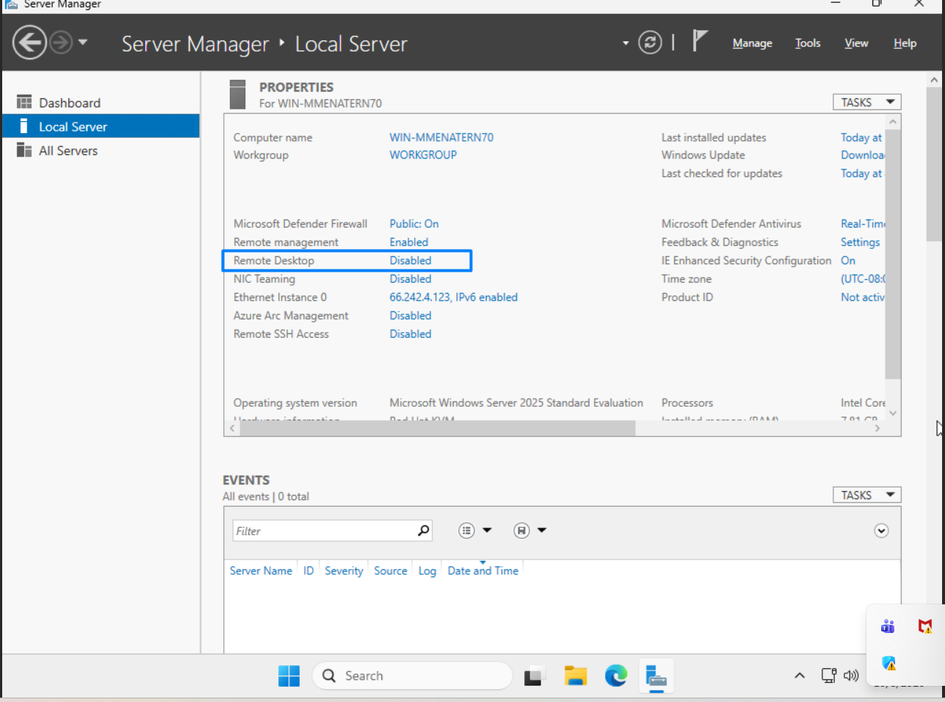Sort events by Date and Time
945x702 pixels.
482,571
